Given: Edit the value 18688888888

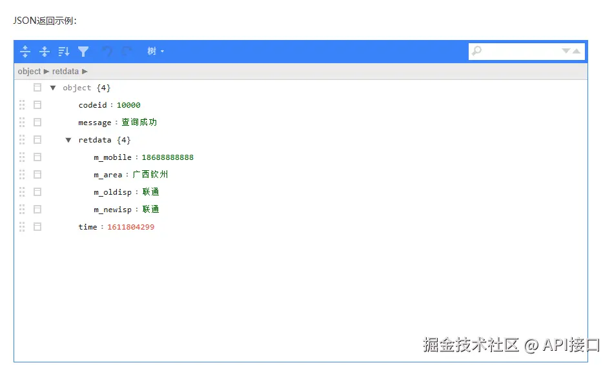Looking at the screenshot, I should click(x=167, y=157).
